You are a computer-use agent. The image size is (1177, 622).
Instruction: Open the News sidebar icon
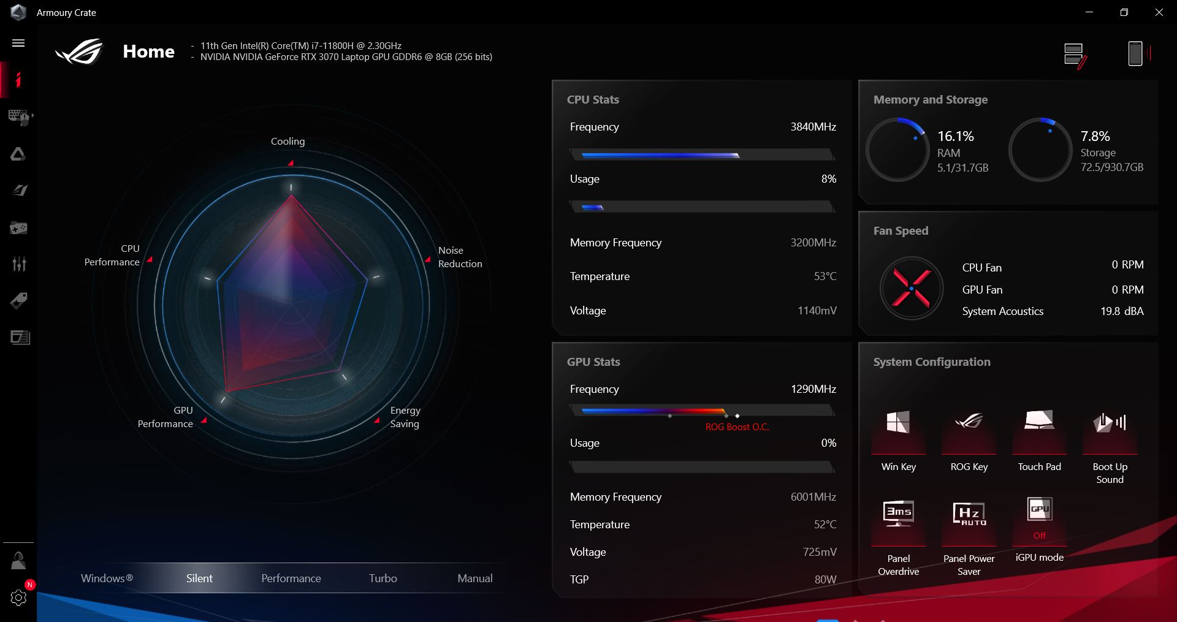tap(18, 337)
